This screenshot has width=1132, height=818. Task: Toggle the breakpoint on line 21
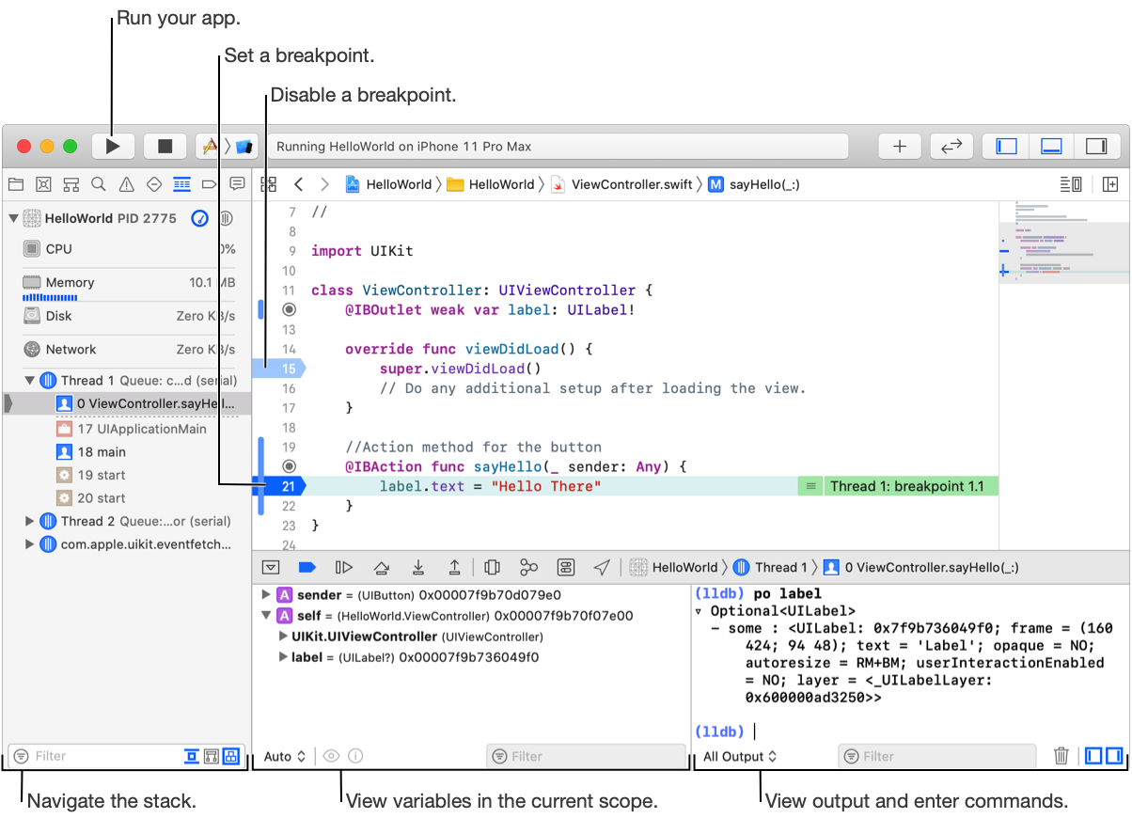[x=286, y=486]
